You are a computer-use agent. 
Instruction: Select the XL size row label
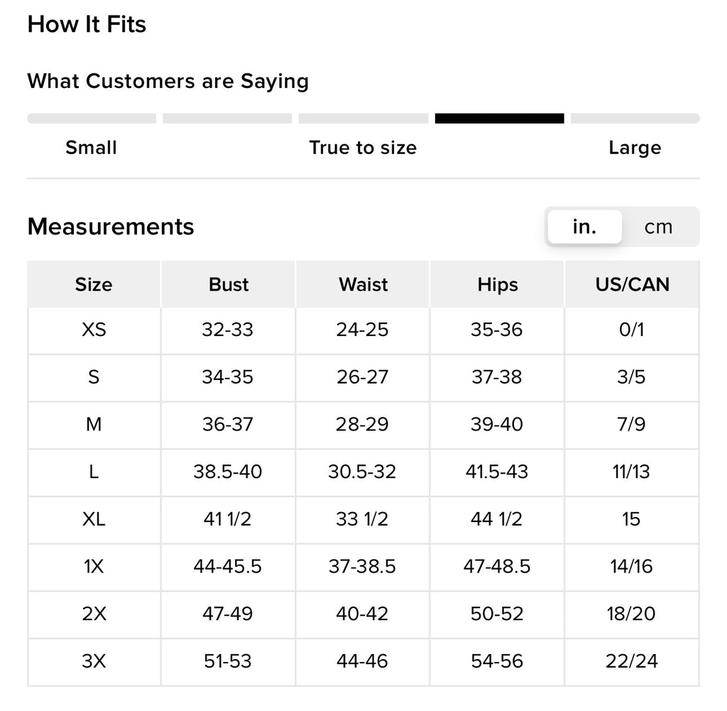click(x=94, y=519)
